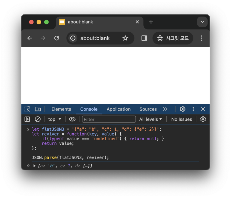This screenshot has height=198, width=231.
Task: Open a new tab with the plus button
Action: tap(151, 22)
